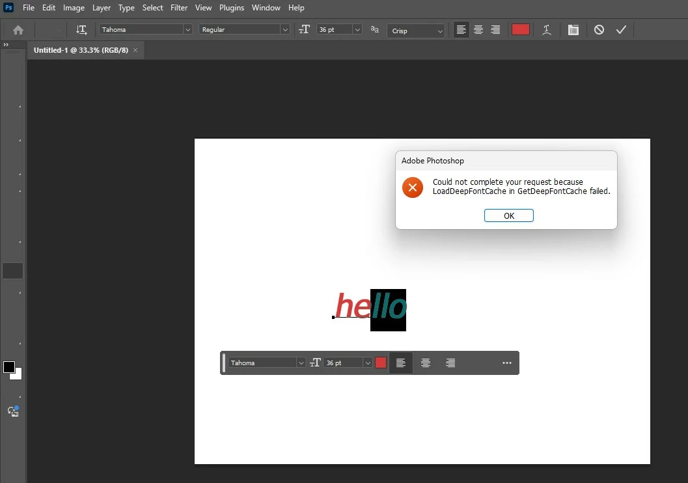Viewport: 688px width, 483px height.
Task: Open the Window menu
Action: pos(266,7)
